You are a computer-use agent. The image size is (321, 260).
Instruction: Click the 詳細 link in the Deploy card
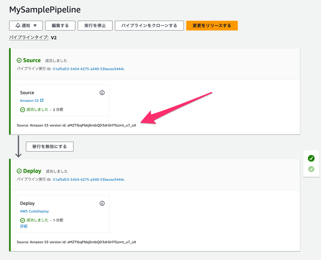24,226
